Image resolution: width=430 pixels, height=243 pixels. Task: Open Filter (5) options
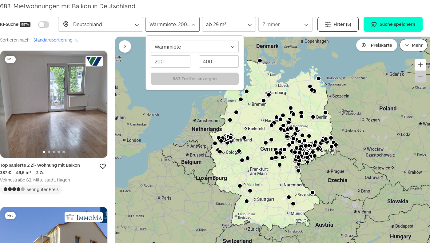point(338,24)
